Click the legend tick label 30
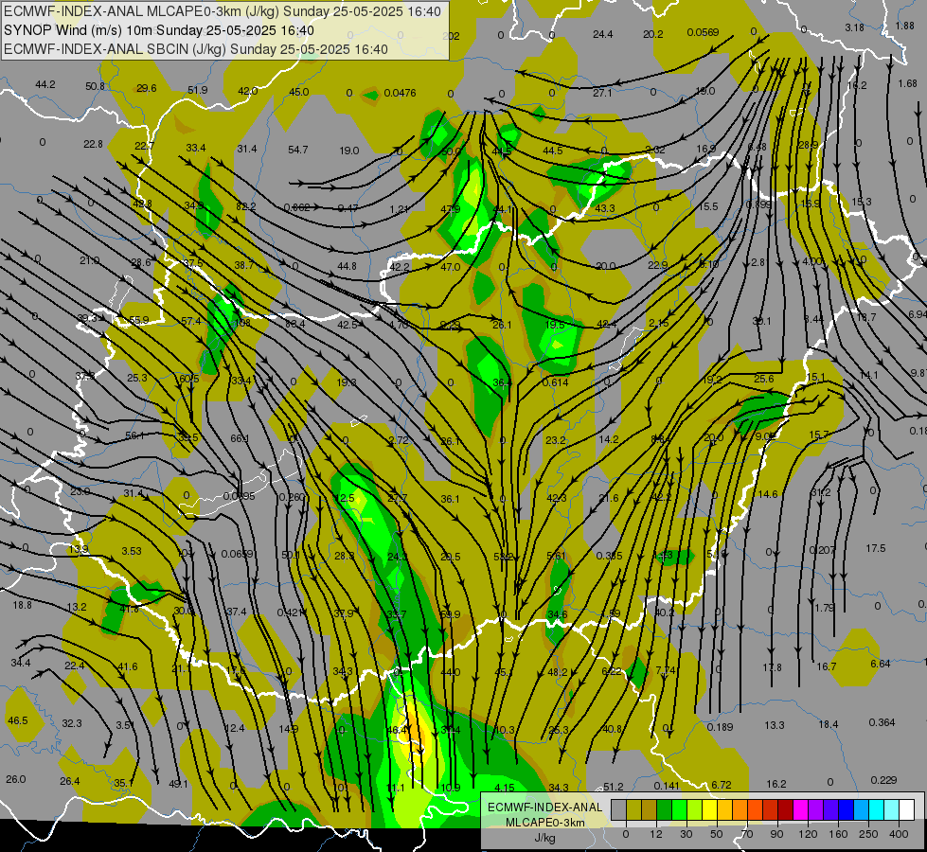This screenshot has width=927, height=852. (x=686, y=834)
